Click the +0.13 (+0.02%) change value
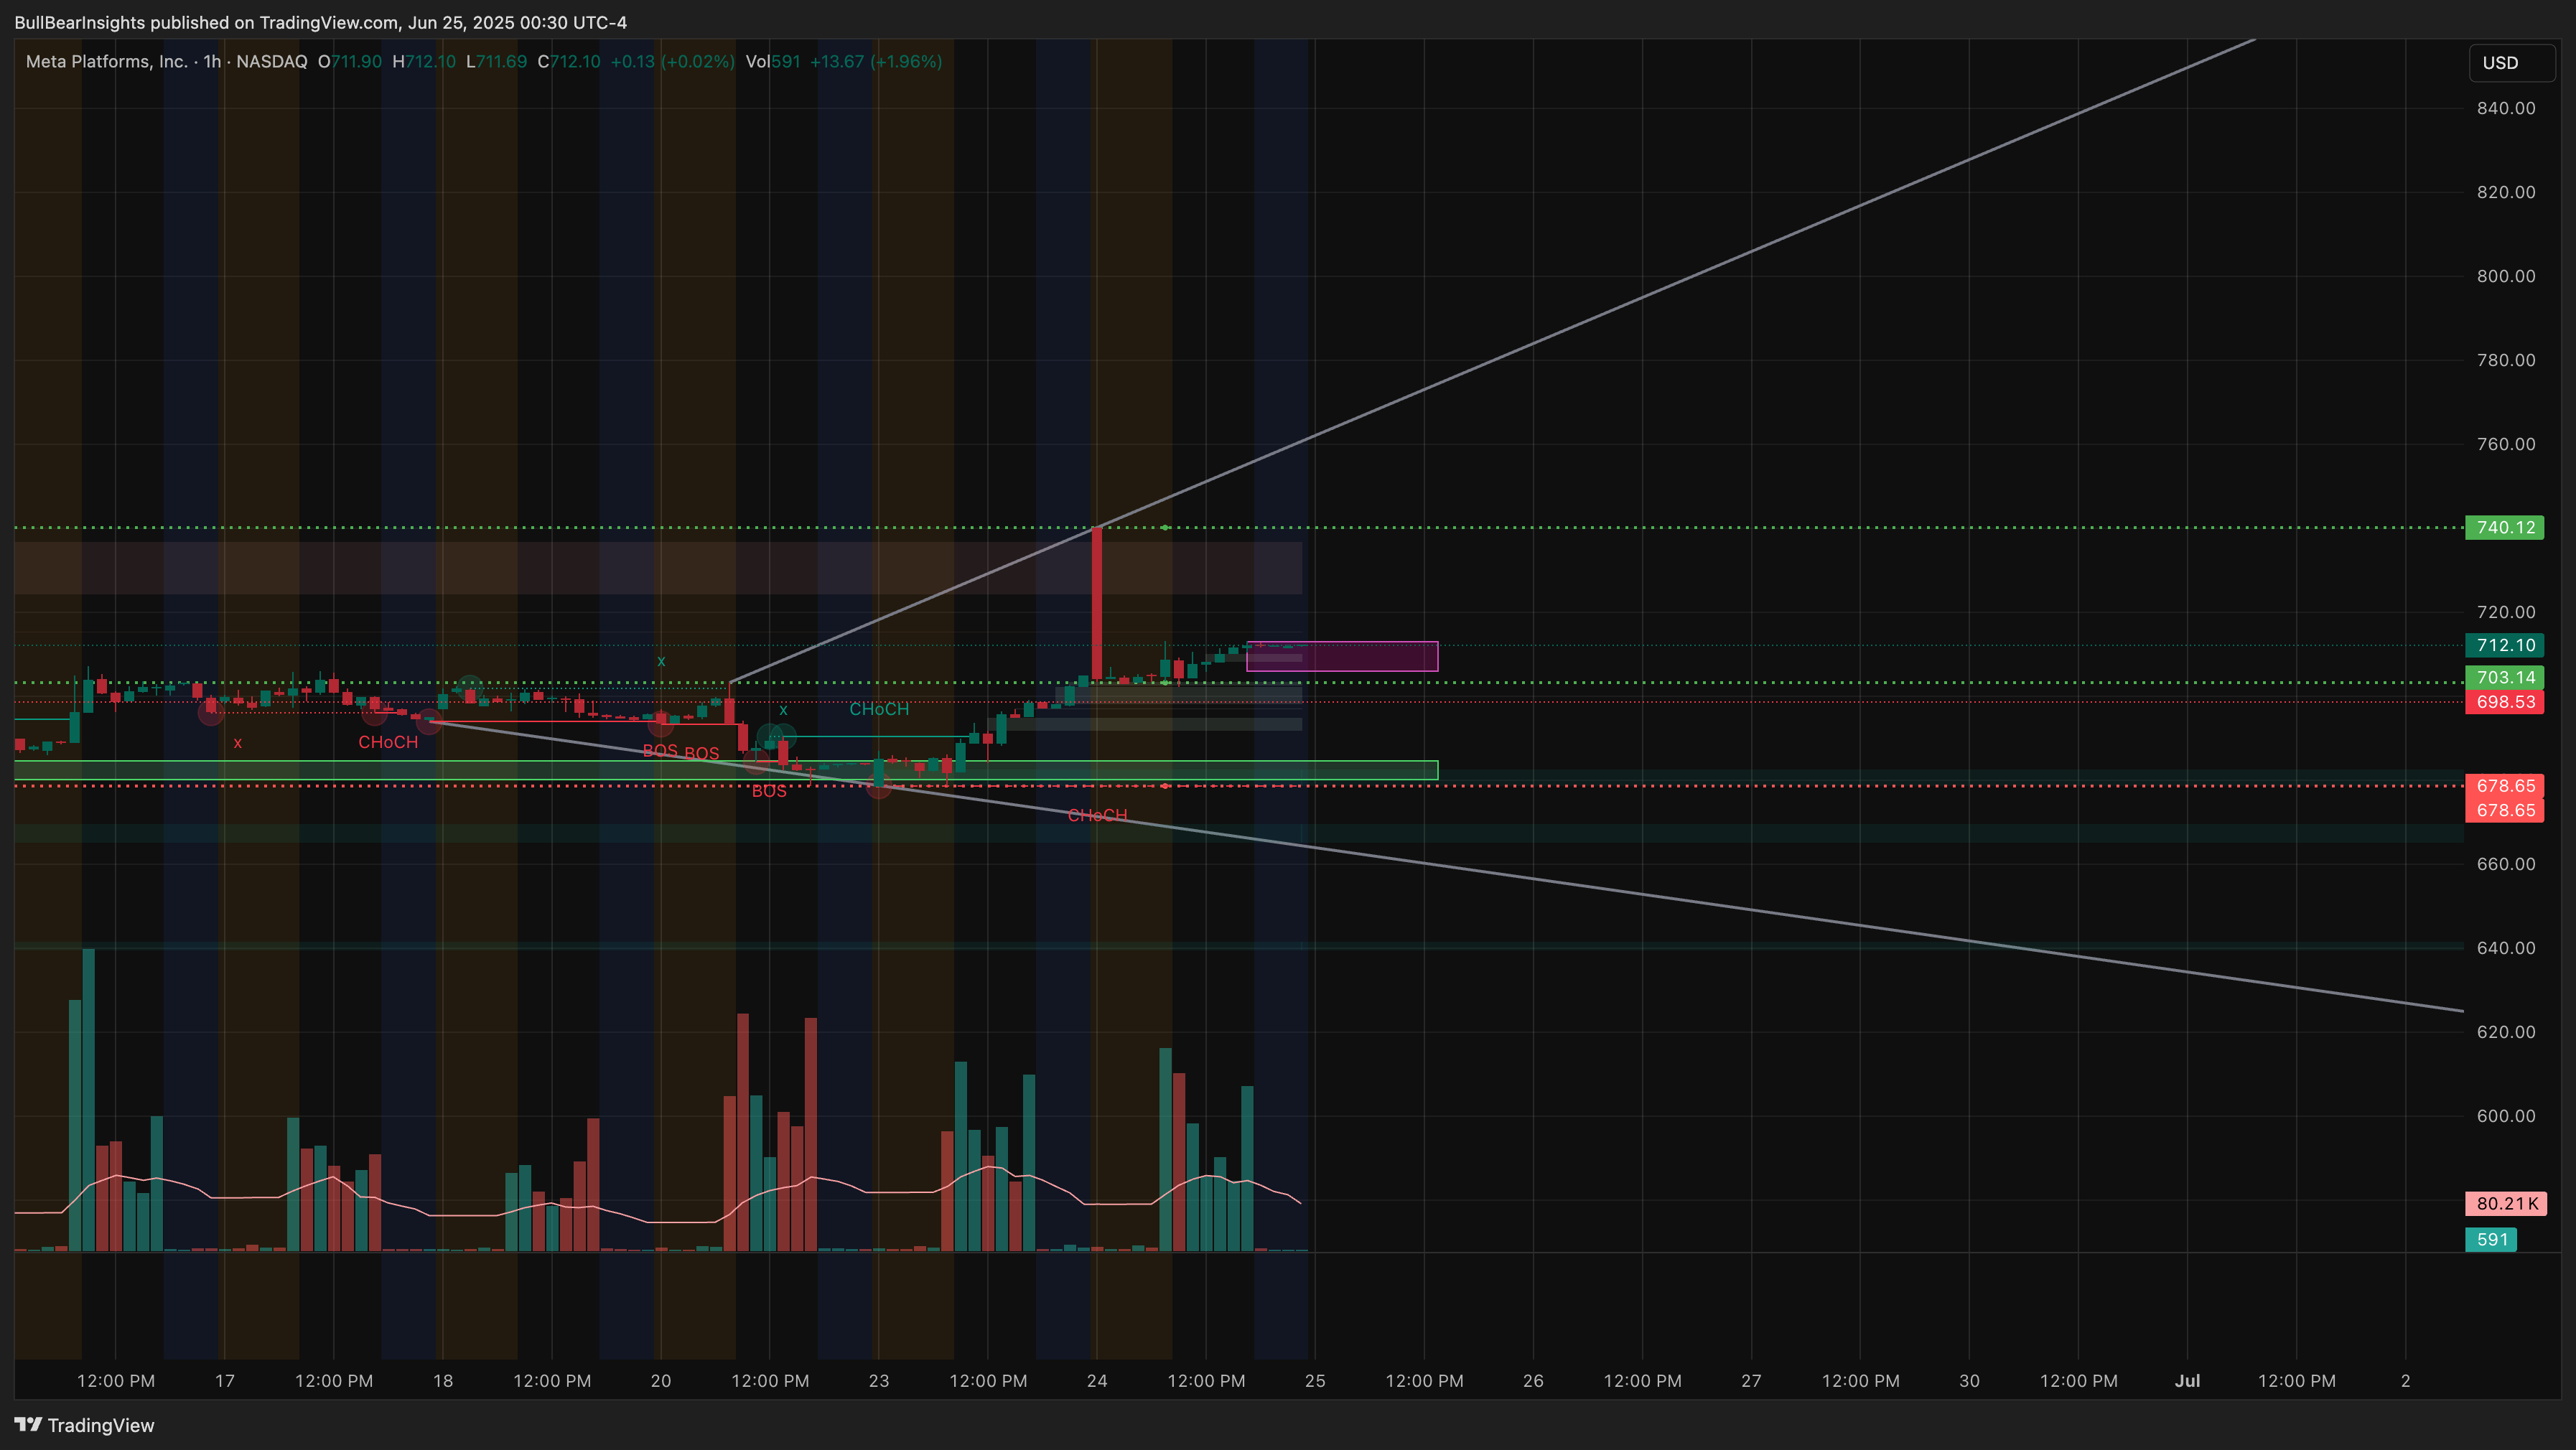 [x=673, y=61]
